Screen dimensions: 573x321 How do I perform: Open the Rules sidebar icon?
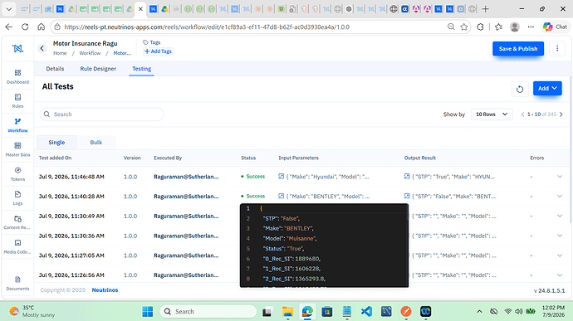pyautogui.click(x=17, y=101)
